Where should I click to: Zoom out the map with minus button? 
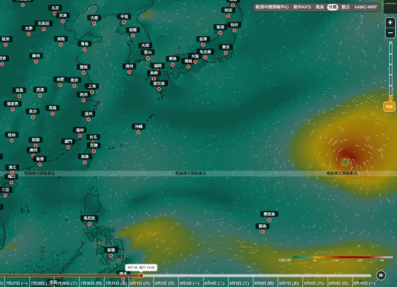(x=390, y=33)
